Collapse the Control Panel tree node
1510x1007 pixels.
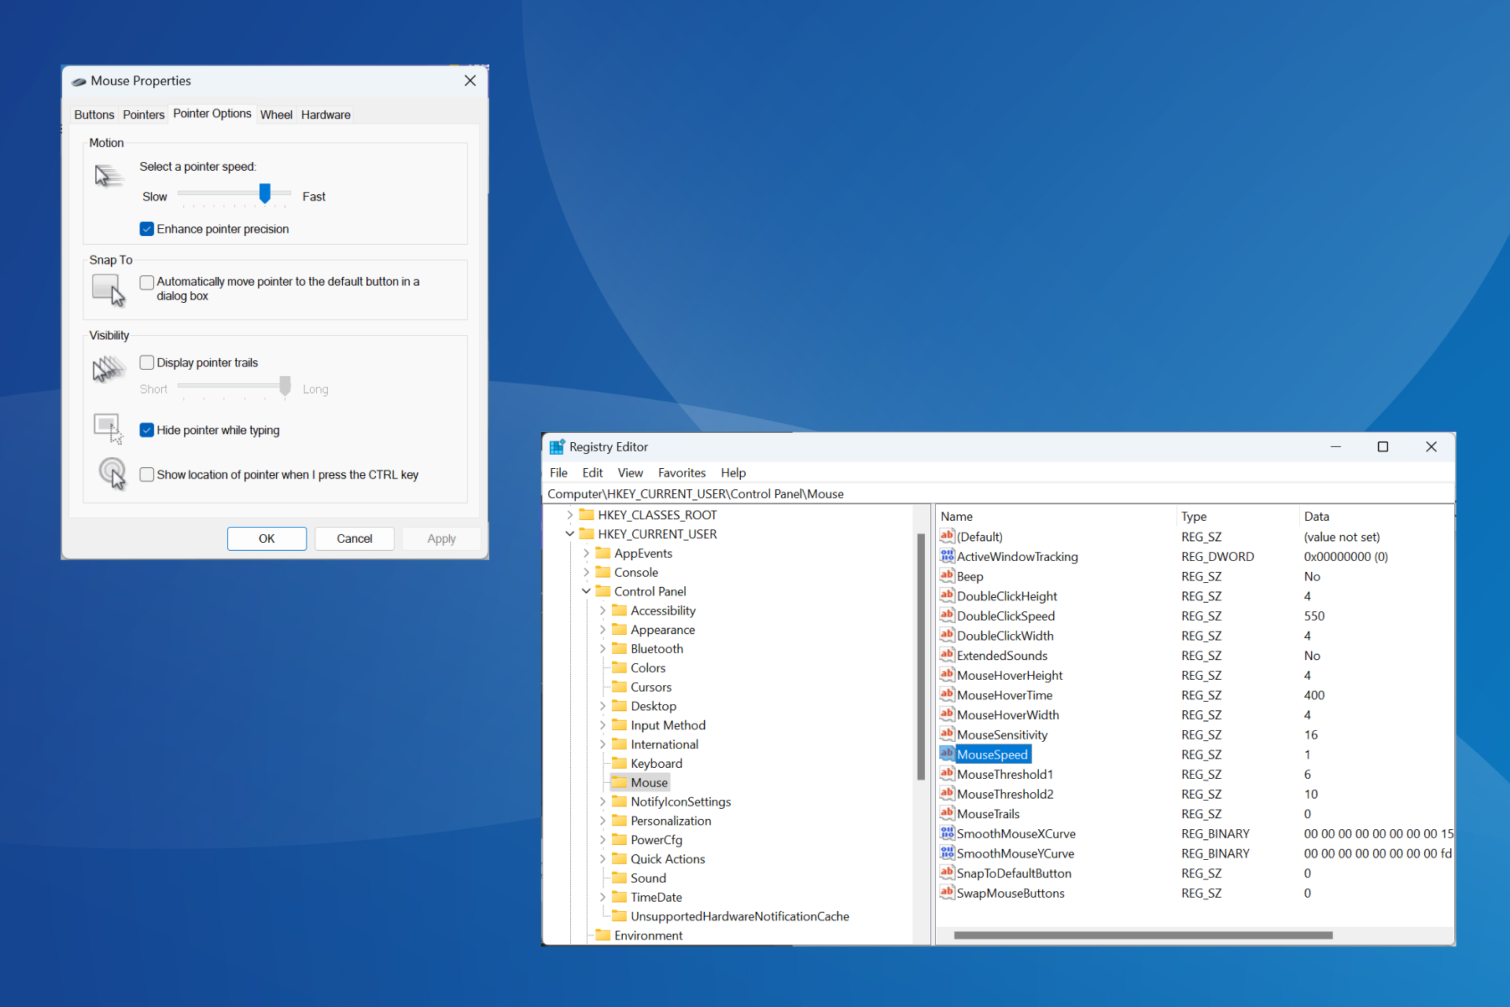[585, 591]
